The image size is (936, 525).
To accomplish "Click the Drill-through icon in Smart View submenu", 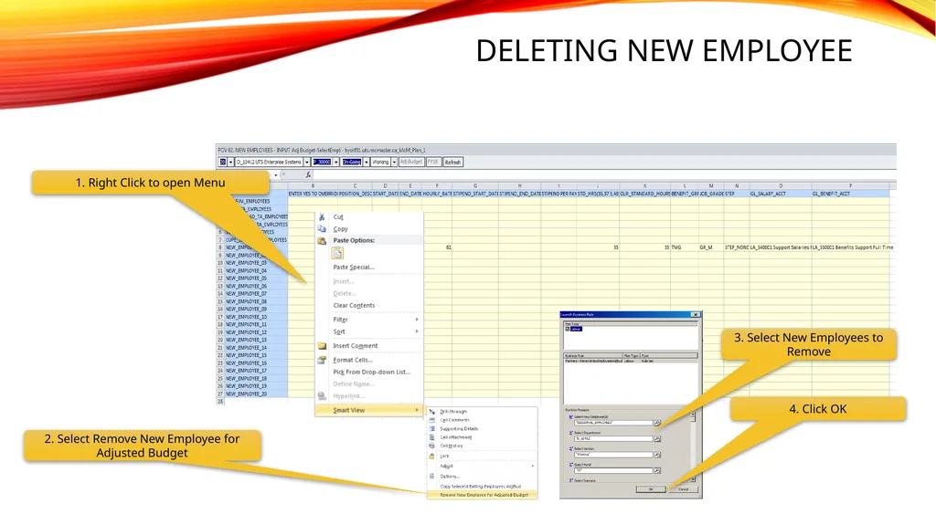I will (431, 412).
